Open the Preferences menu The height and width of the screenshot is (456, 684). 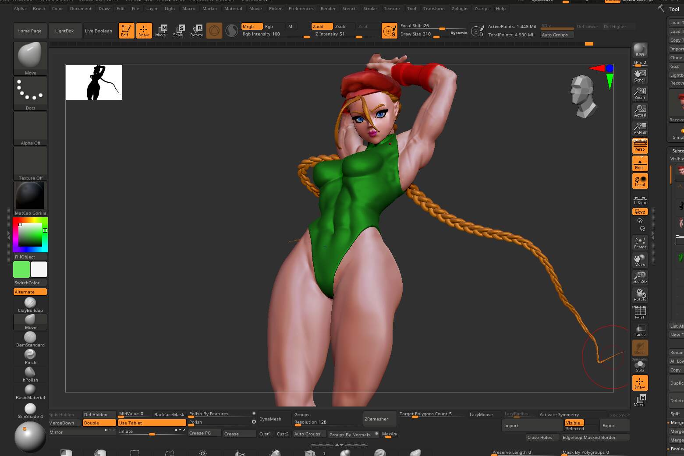(301, 8)
